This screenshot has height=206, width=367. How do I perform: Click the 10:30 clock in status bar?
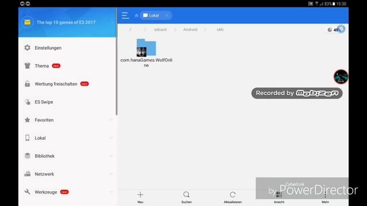[341, 4]
